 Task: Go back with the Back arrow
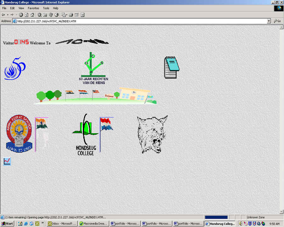[3, 15]
